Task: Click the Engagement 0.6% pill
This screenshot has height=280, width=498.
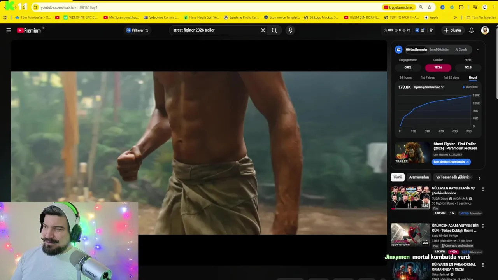Action: (408, 68)
